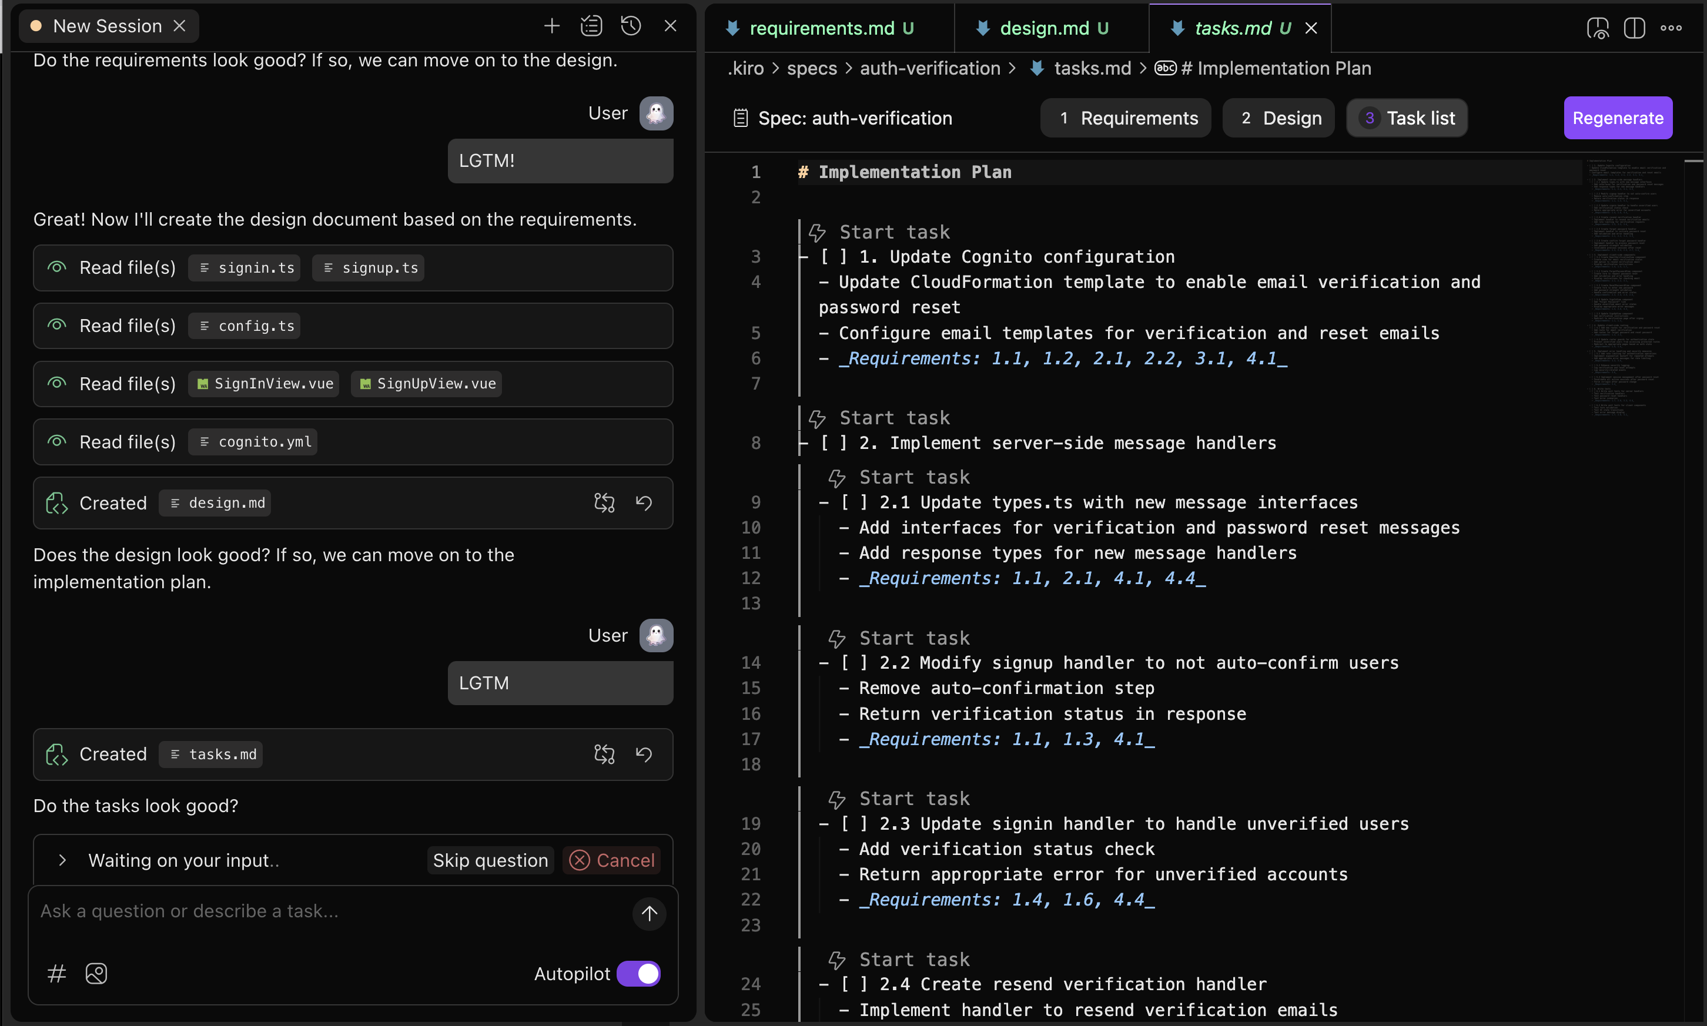Screen dimensions: 1707x1026
Task: Open editor more actions ellipsis
Action: [1671, 28]
